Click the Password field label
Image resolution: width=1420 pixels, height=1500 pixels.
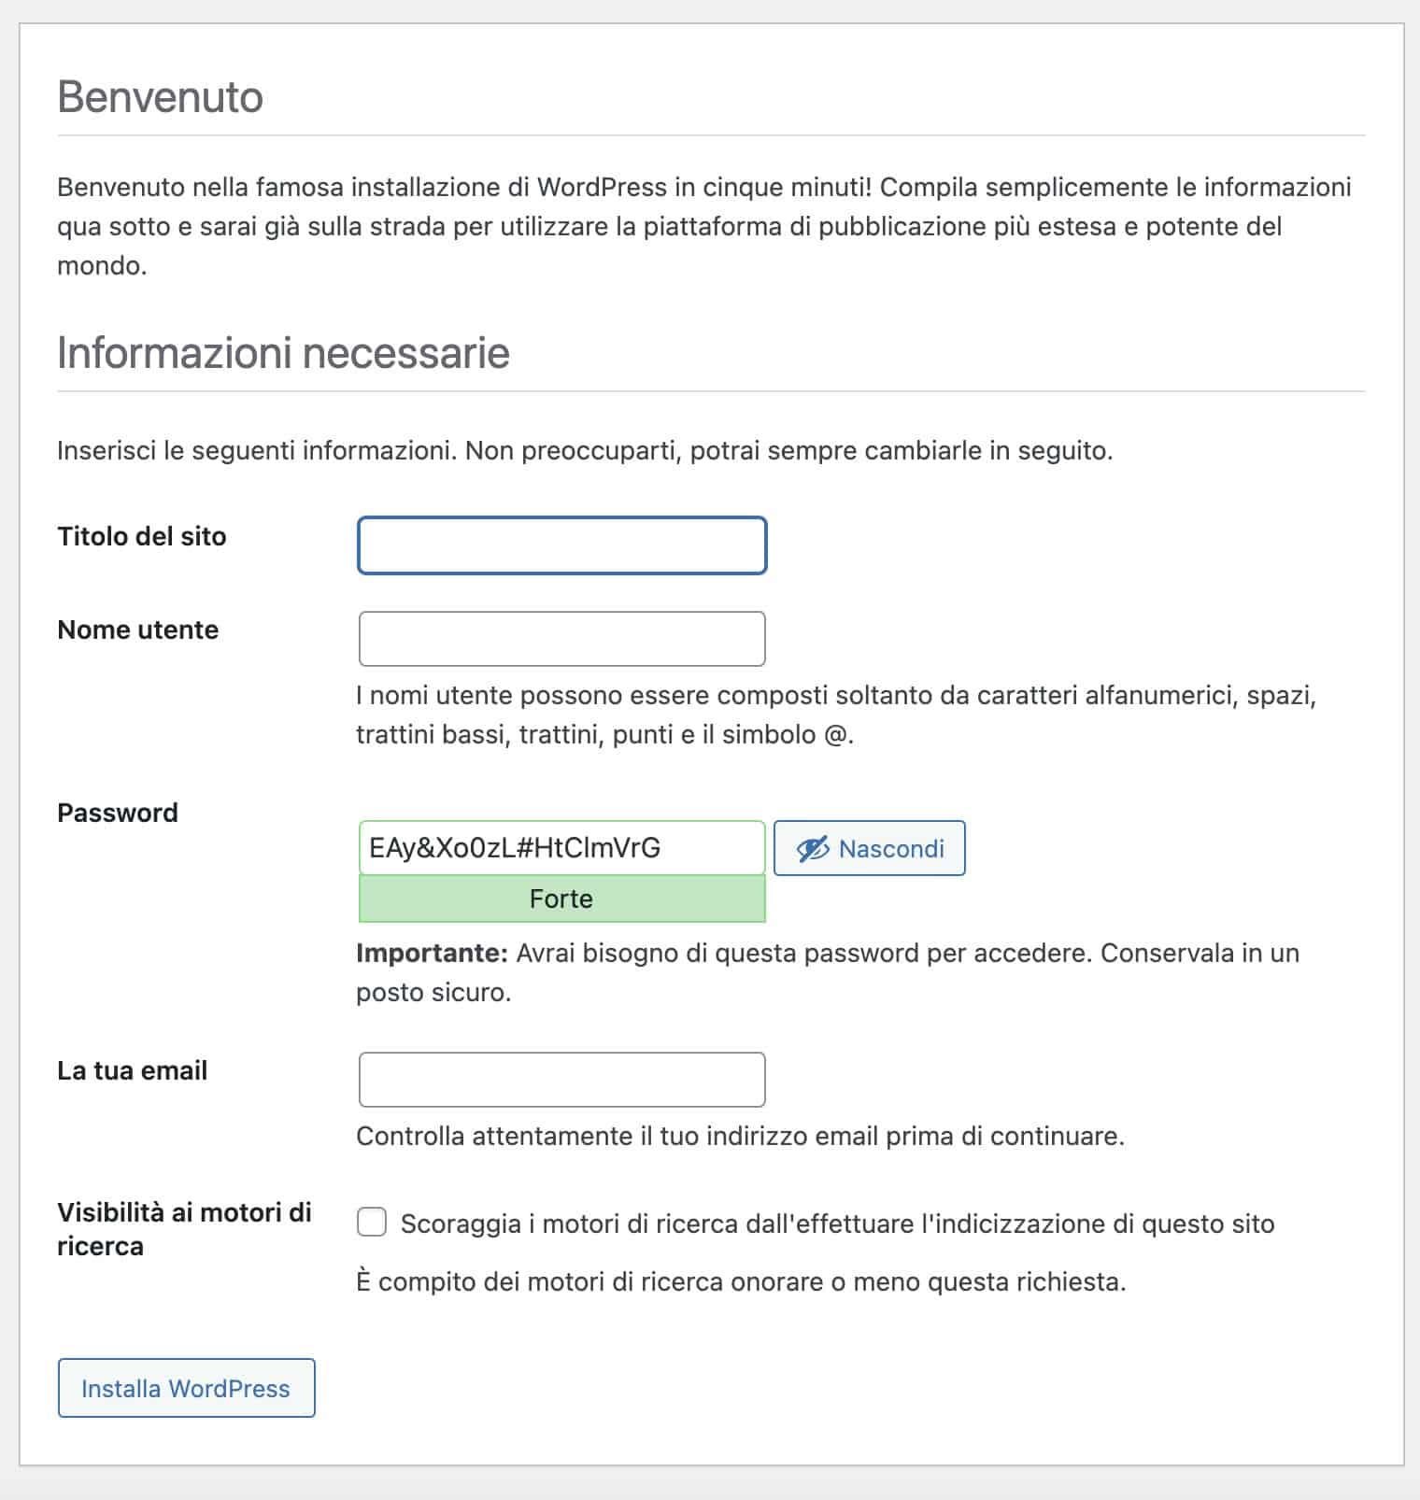click(x=118, y=812)
